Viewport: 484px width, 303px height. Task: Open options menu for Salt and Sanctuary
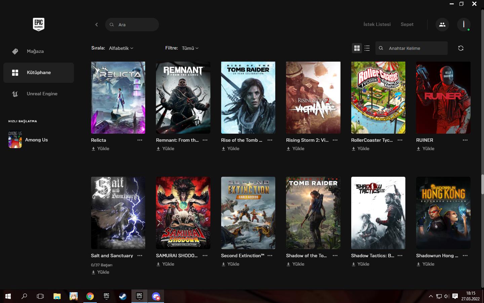140,256
